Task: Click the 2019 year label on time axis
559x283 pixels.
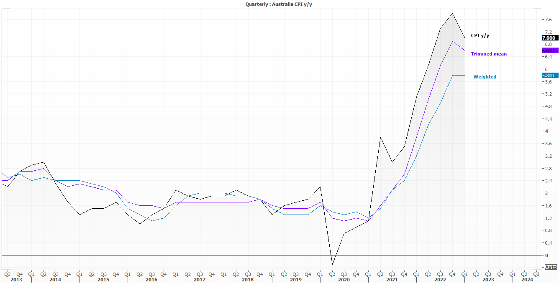Action: pos(296,280)
